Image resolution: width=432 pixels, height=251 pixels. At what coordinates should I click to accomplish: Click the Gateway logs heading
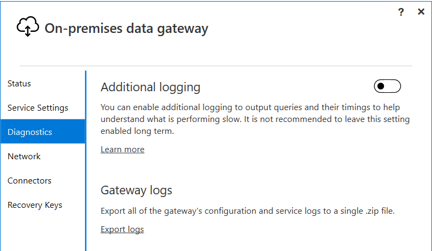[x=137, y=191]
